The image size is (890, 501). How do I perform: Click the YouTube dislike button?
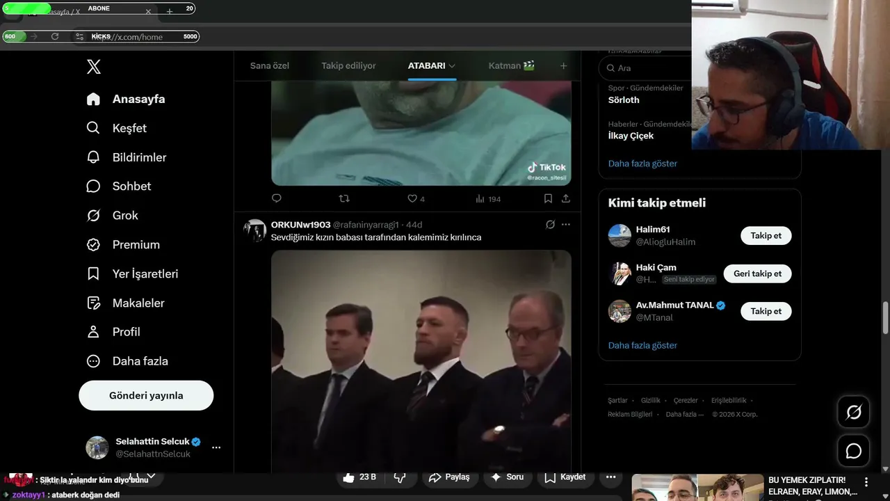click(x=400, y=477)
